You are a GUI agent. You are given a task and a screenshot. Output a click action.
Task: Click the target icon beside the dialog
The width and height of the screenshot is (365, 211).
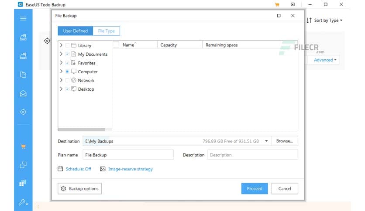[47, 41]
